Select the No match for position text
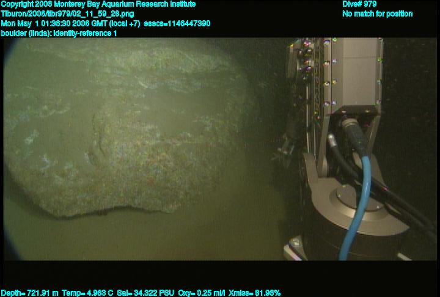This screenshot has height=297, width=440. pyautogui.click(x=378, y=14)
